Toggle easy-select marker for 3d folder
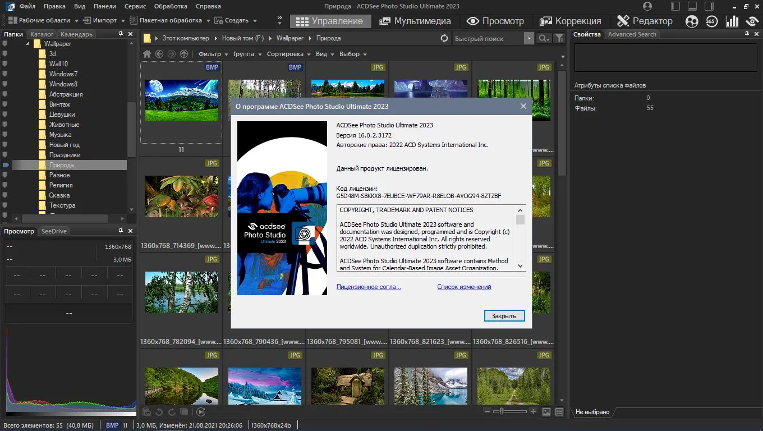The image size is (763, 431). click(6, 54)
